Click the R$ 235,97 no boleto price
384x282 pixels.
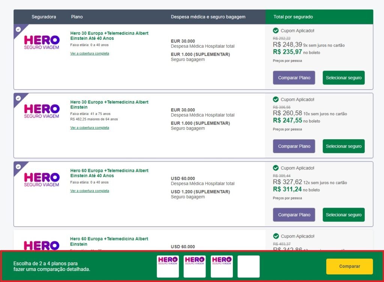[296, 52]
